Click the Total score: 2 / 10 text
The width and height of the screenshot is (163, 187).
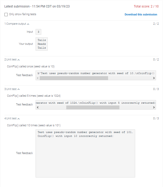146,6
